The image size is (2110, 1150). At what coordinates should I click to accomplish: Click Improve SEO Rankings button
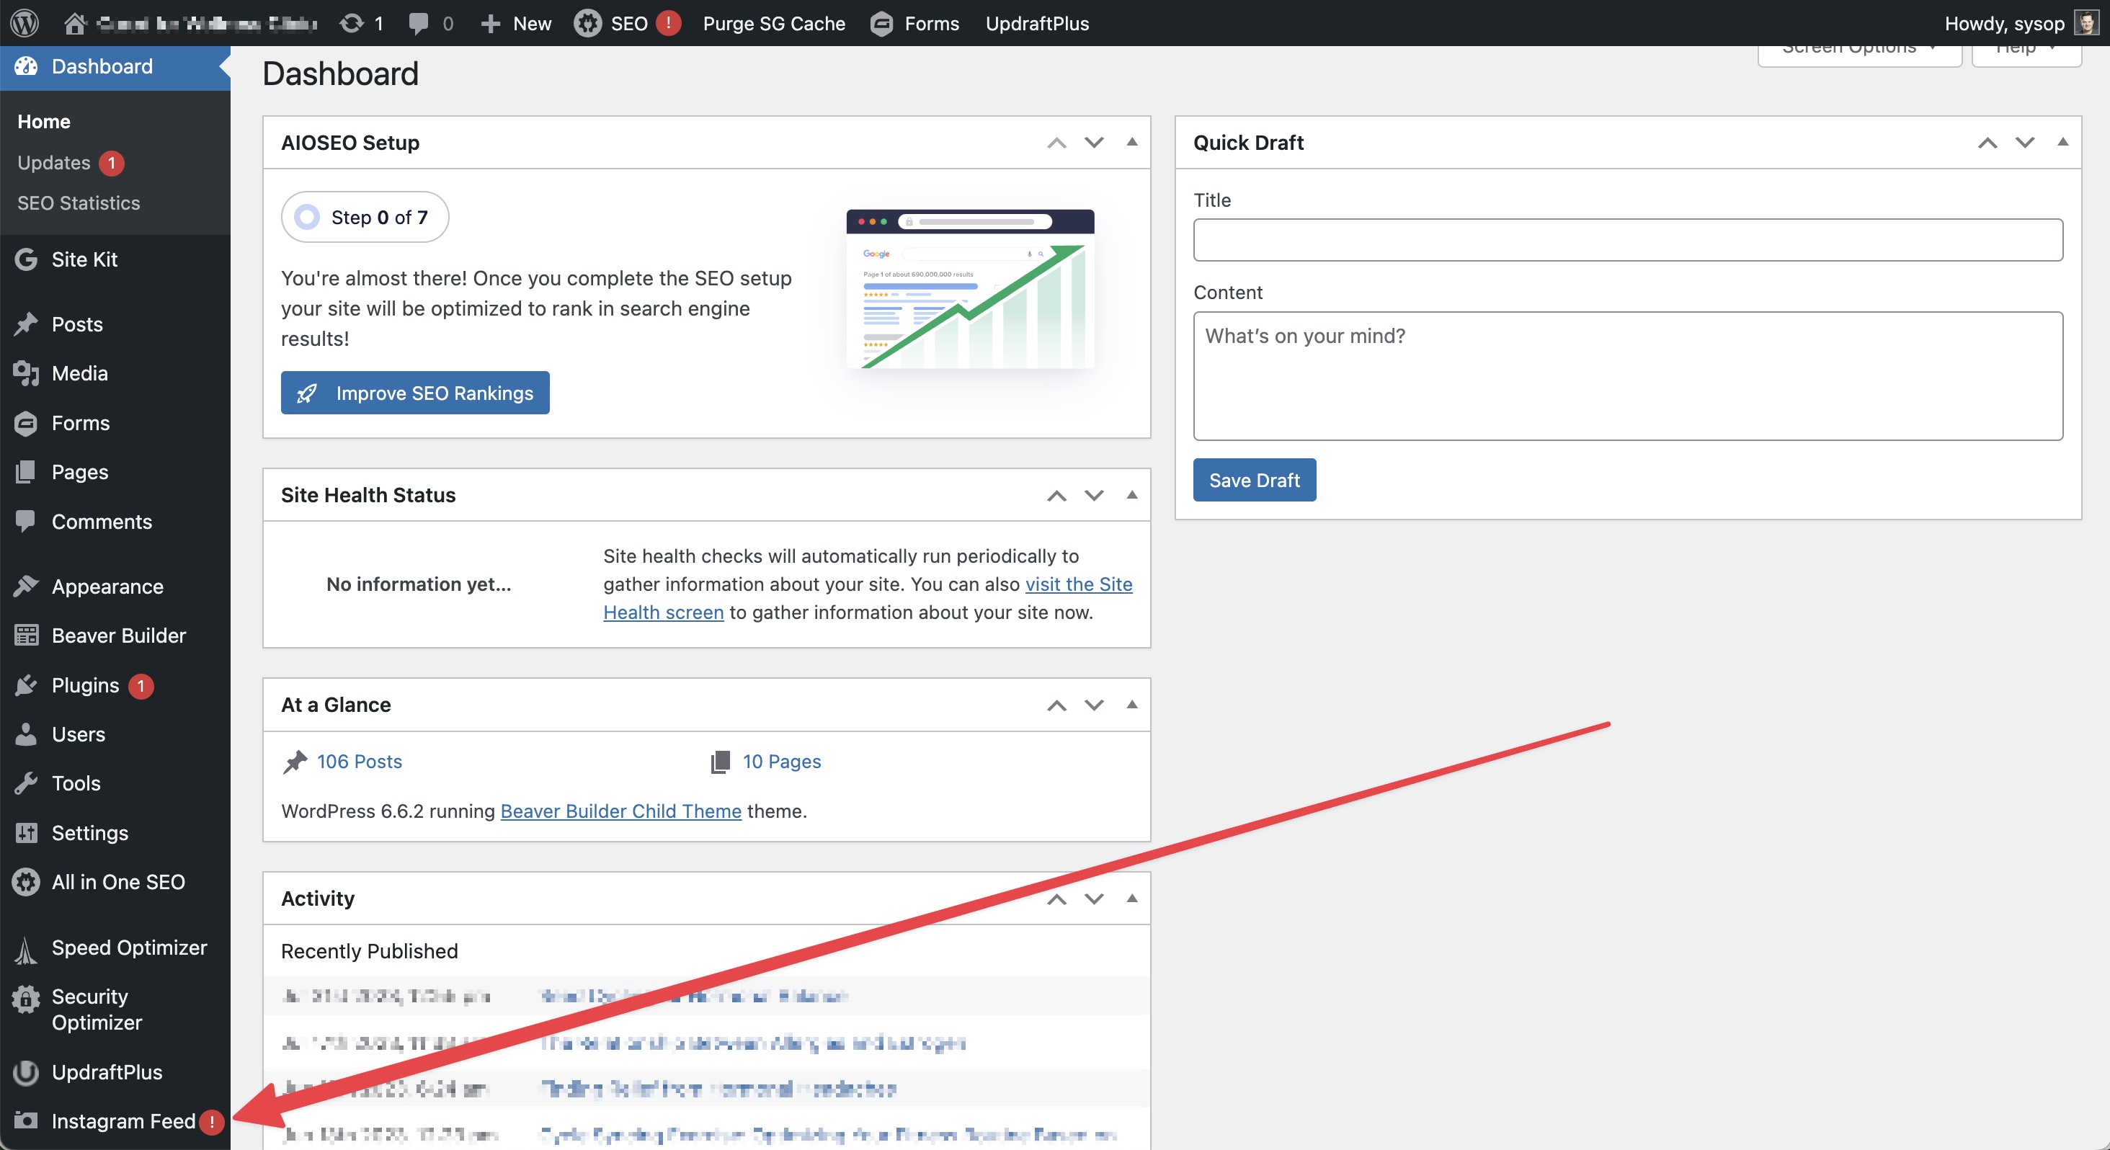[x=415, y=393]
